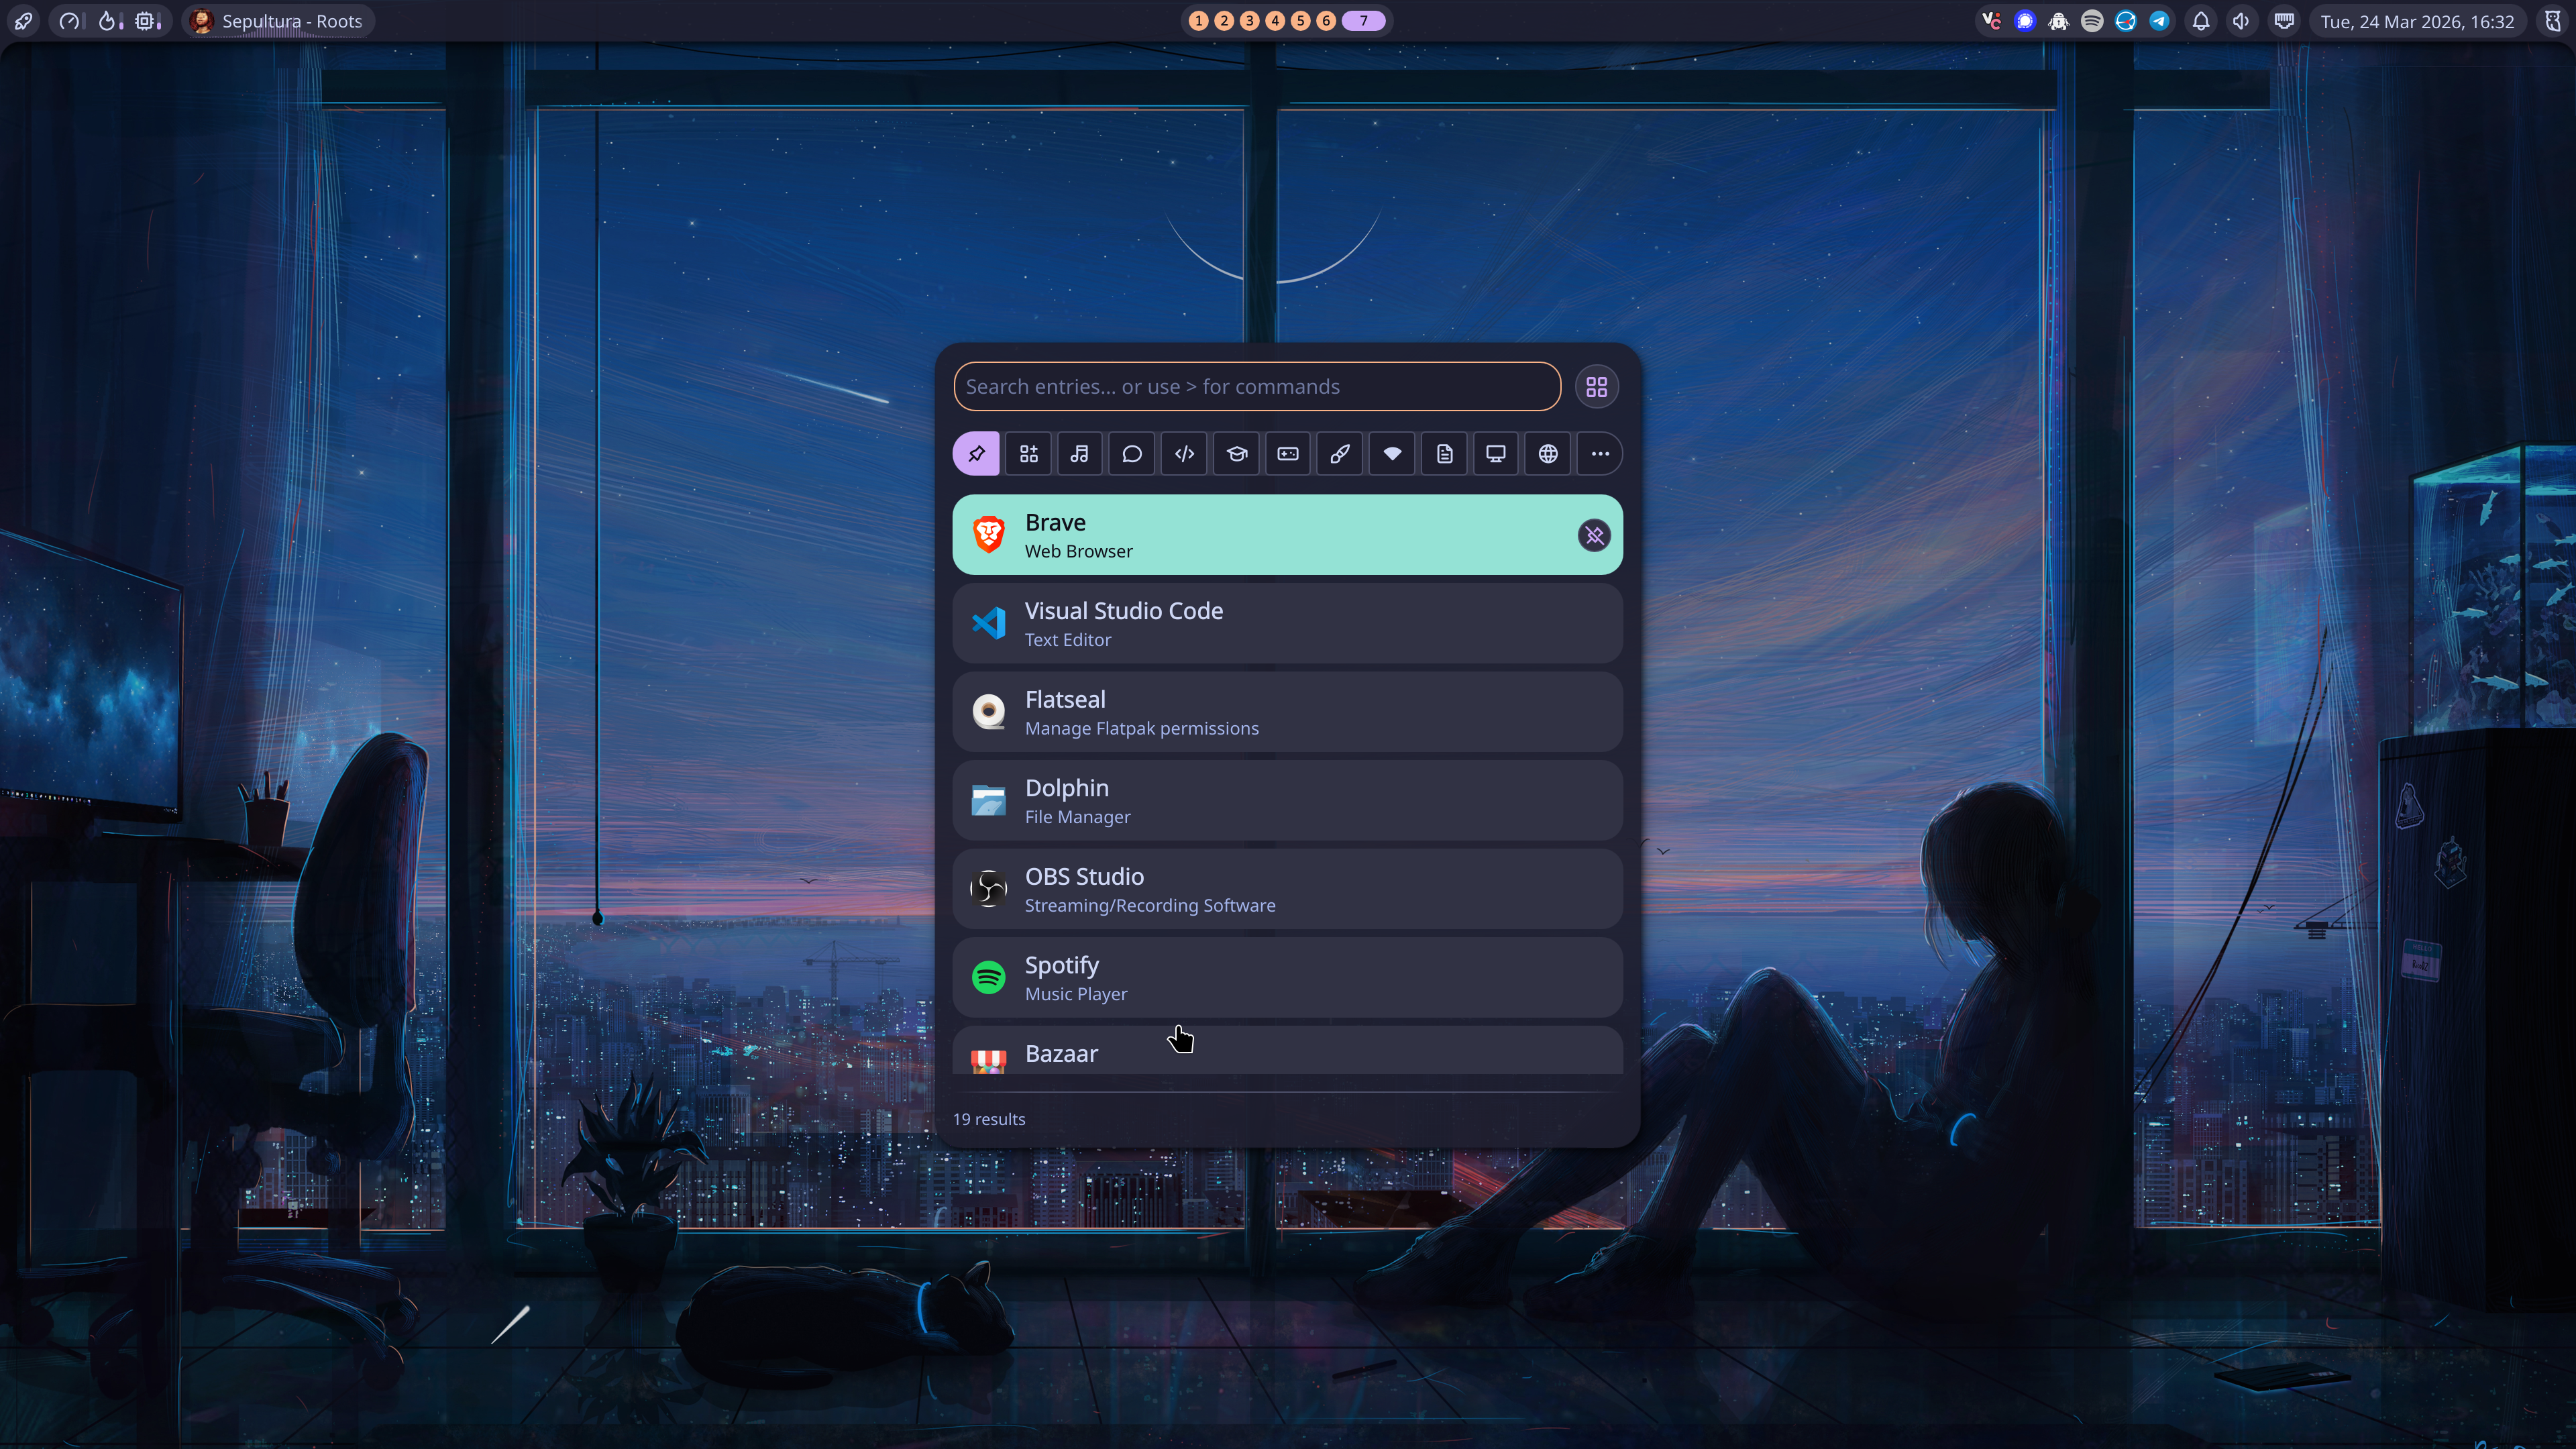2576x1449 pixels.
Task: Select the Development code filter
Action: coord(1183,453)
